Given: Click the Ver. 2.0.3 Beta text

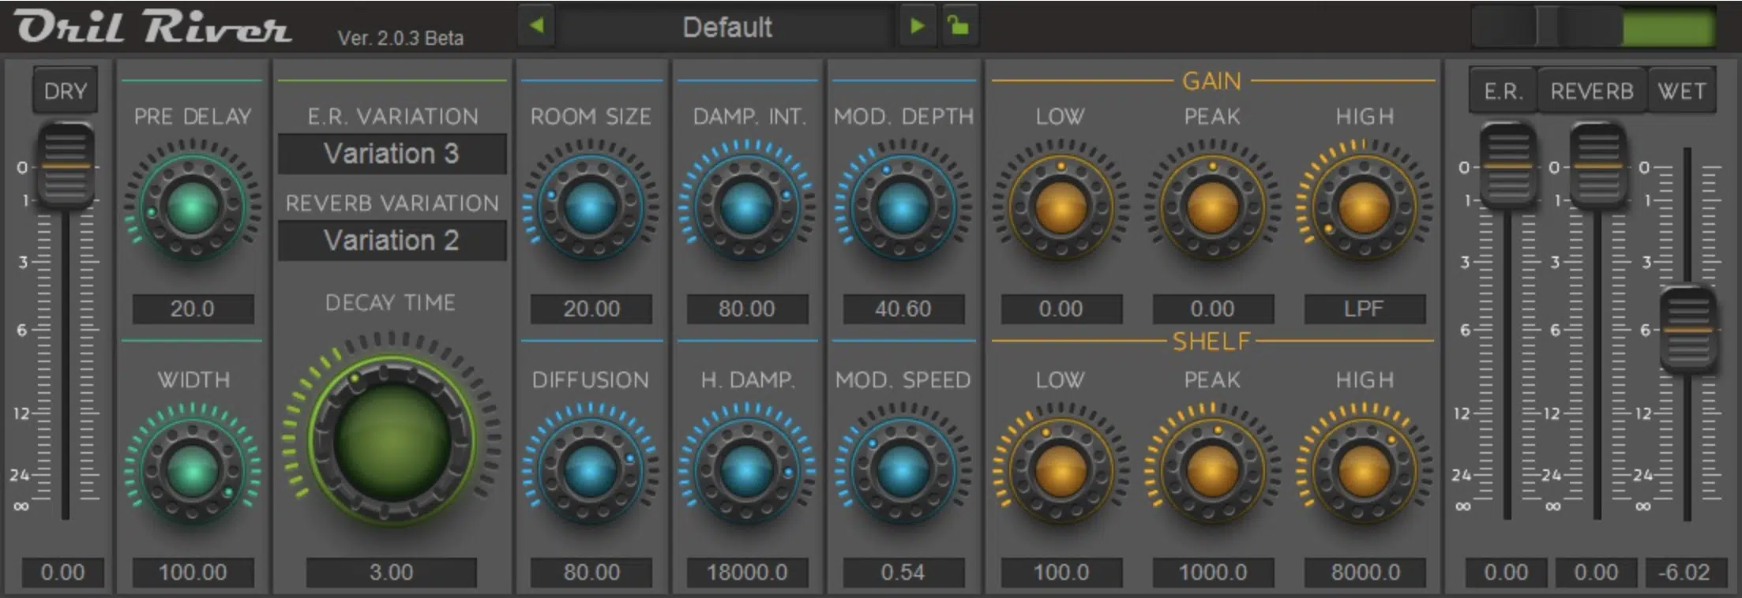Looking at the screenshot, I should [400, 38].
